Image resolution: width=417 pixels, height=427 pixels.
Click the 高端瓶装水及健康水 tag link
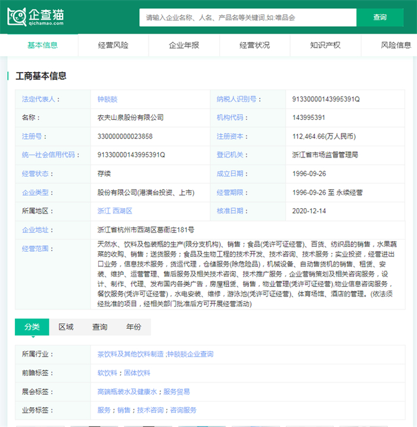pyautogui.click(x=127, y=392)
